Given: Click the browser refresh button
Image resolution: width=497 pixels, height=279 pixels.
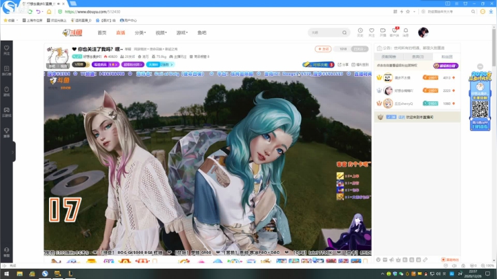Looking at the screenshot, I should [x=30, y=12].
